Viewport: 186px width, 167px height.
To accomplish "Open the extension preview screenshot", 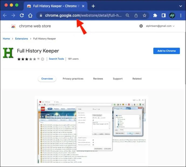I will point(91,131).
